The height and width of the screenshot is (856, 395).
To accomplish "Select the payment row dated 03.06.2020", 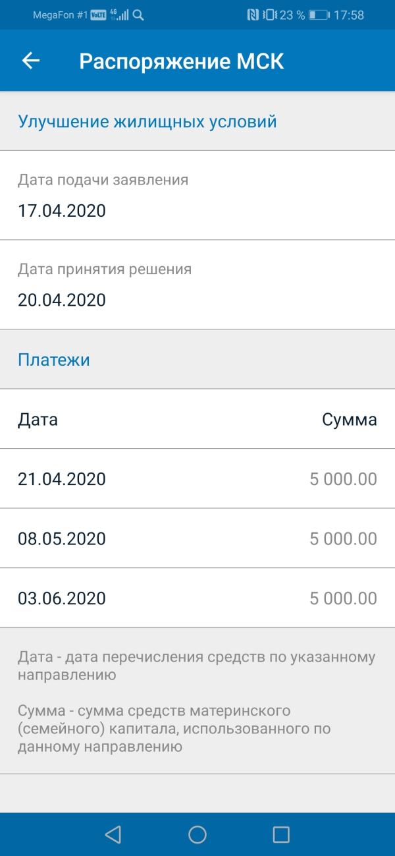I will [x=197, y=598].
